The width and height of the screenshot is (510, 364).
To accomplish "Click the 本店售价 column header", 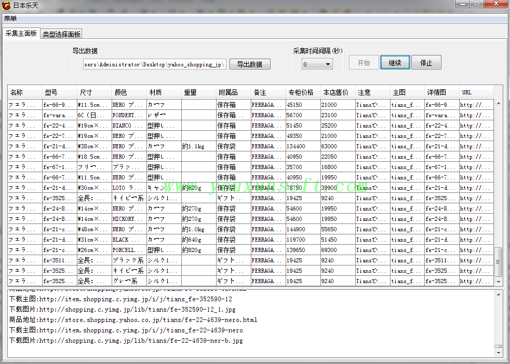I will click(338, 92).
